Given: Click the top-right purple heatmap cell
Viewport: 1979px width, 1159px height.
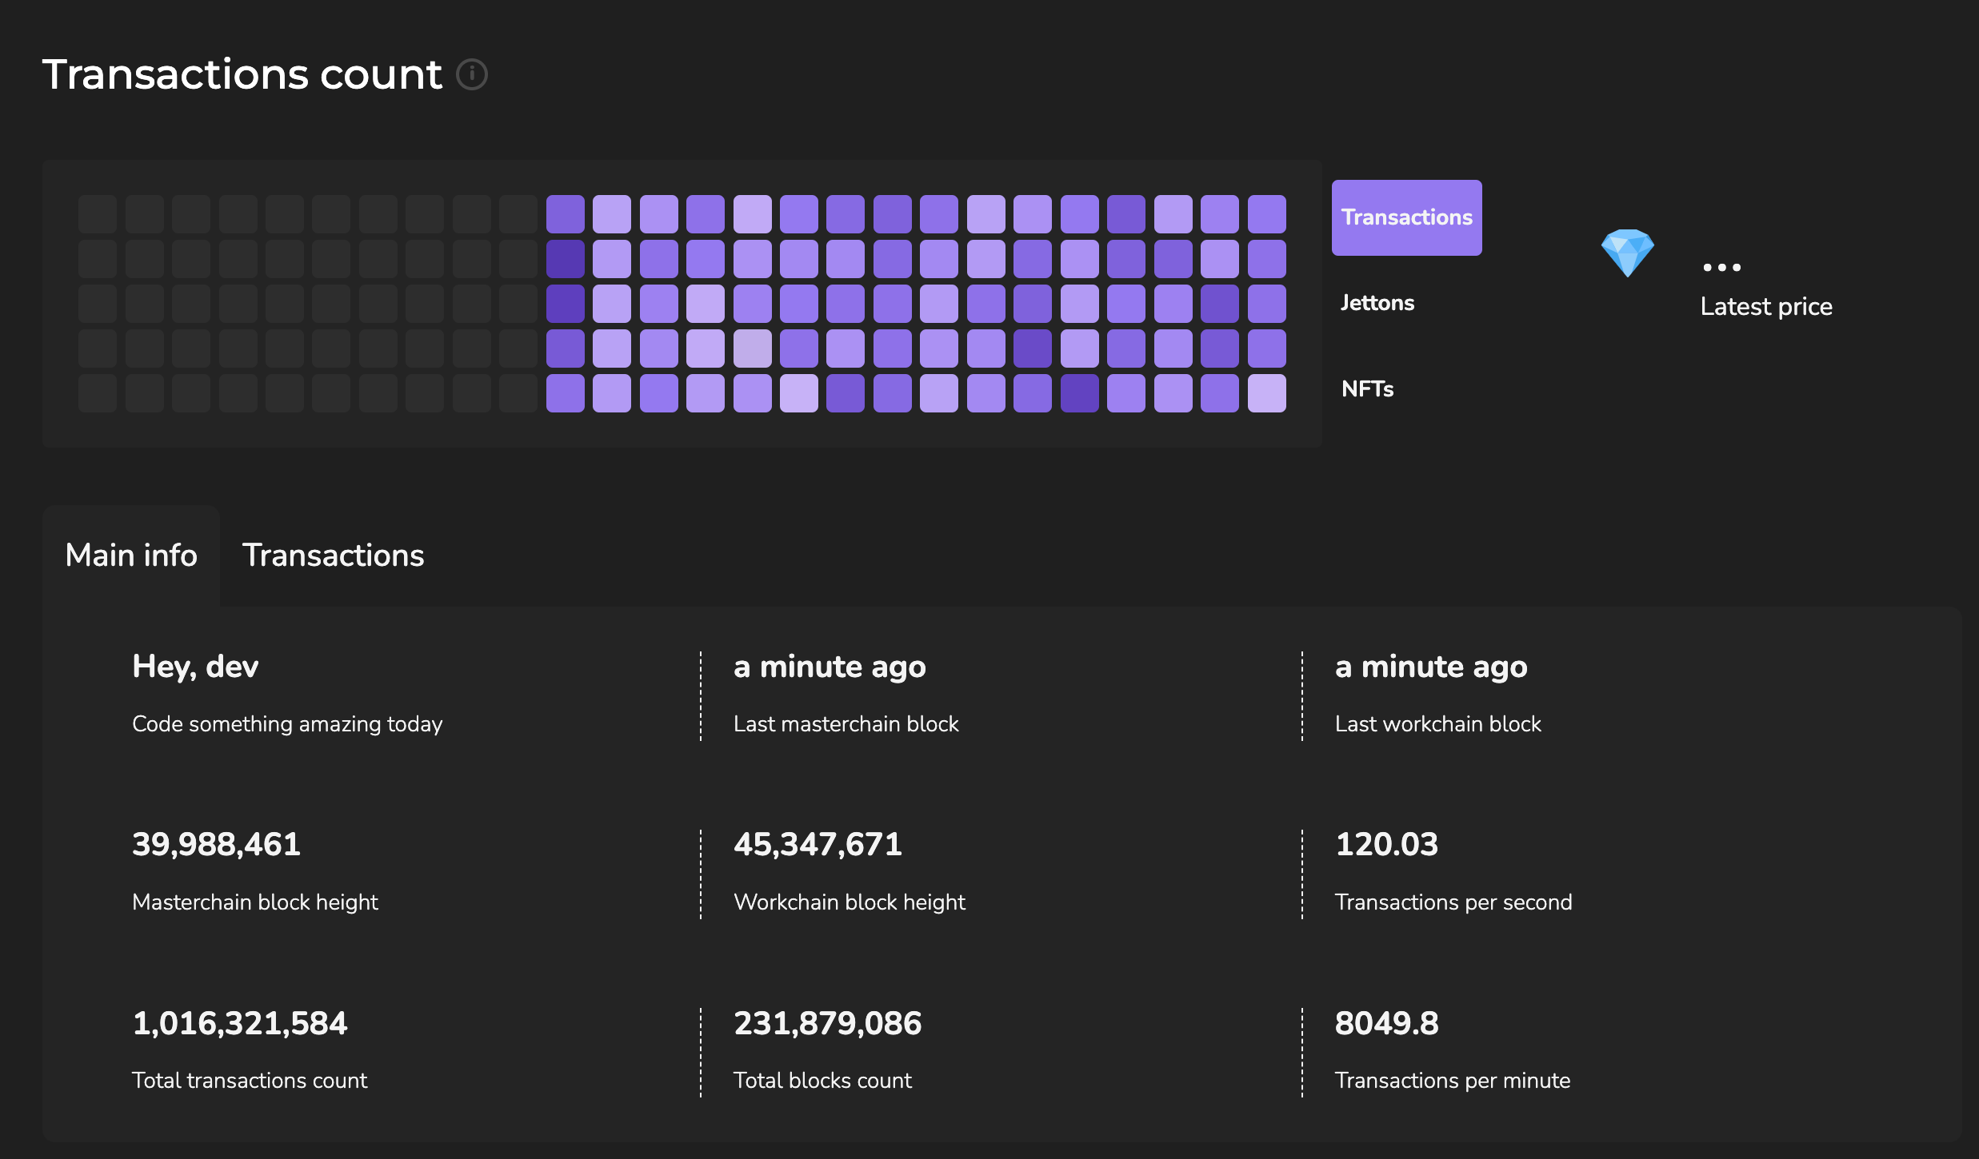Looking at the screenshot, I should [1266, 214].
